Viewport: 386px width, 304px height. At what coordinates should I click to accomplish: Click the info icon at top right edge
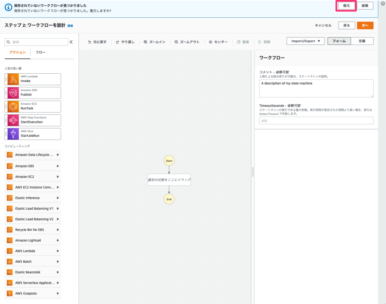pyautogui.click(x=383, y=4)
